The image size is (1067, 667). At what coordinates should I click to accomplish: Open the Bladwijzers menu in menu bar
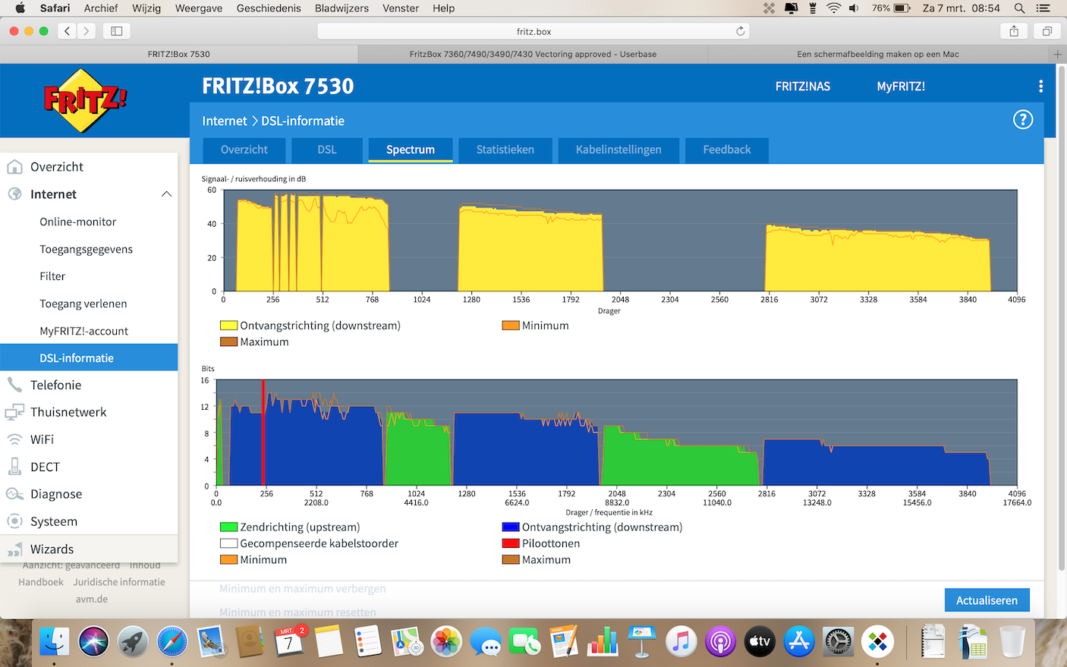(x=342, y=8)
